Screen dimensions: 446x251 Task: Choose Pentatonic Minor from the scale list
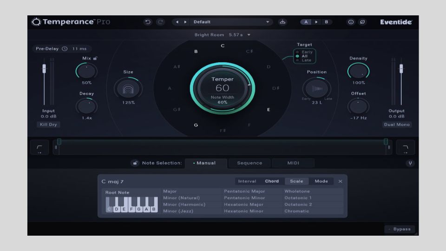244,198
